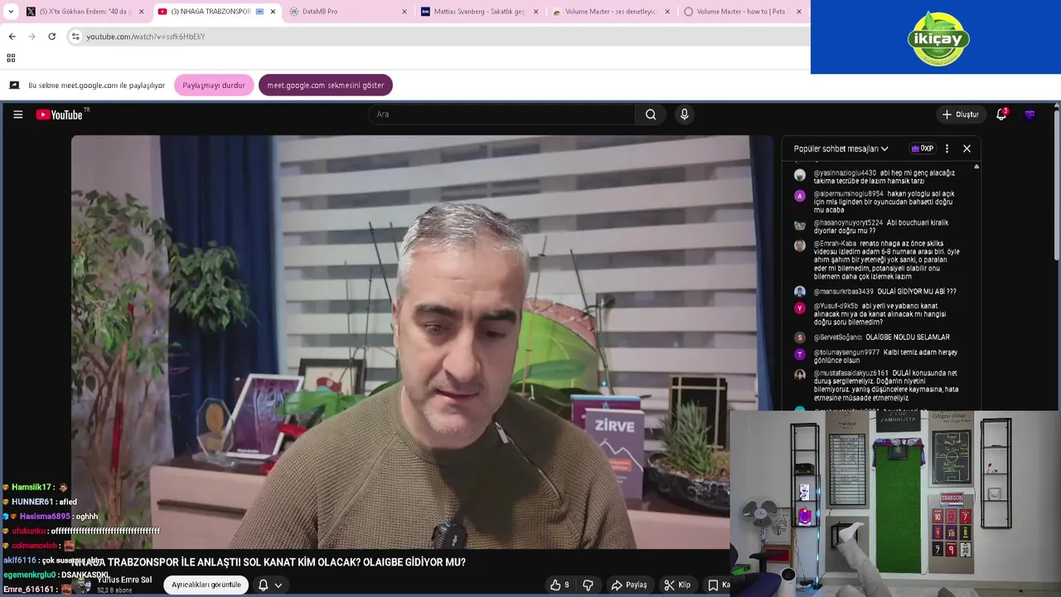Click the page vertical scrollbar thumb

[x=1056, y=187]
